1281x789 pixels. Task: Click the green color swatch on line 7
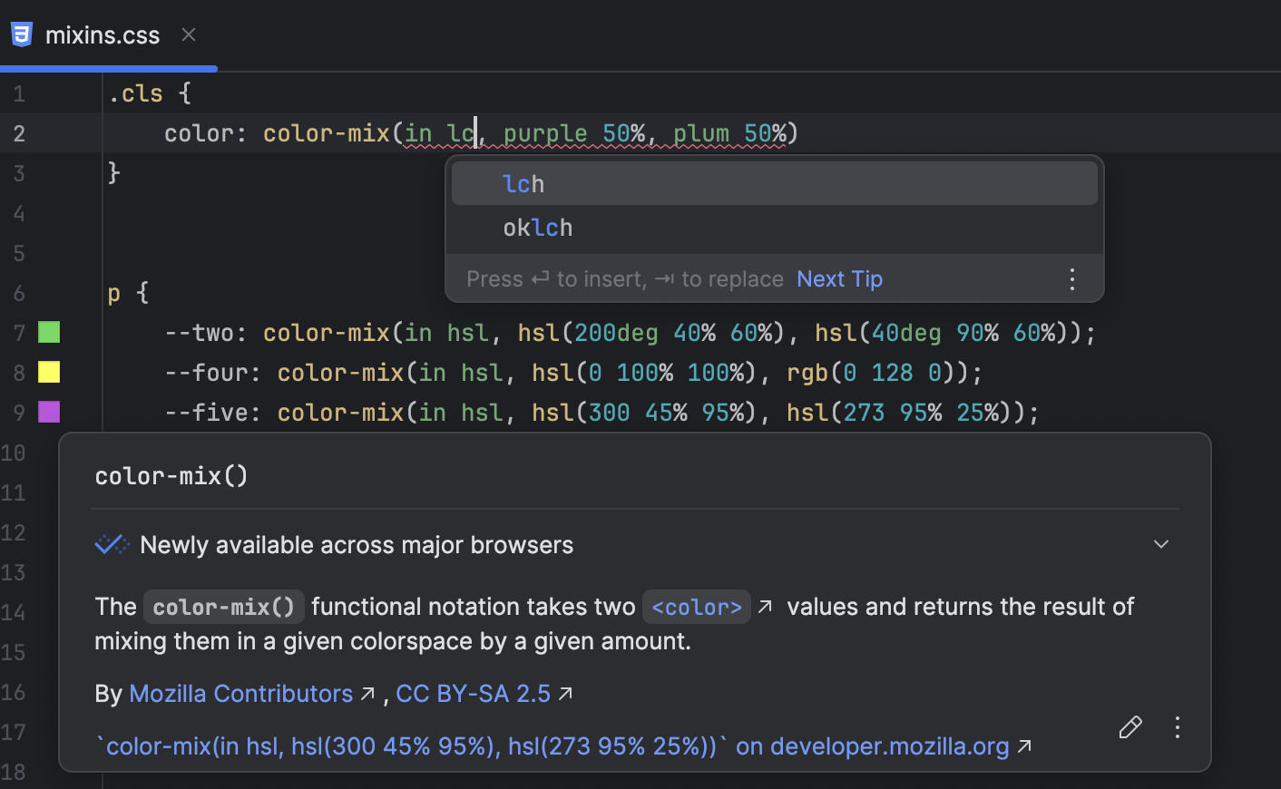(x=48, y=332)
